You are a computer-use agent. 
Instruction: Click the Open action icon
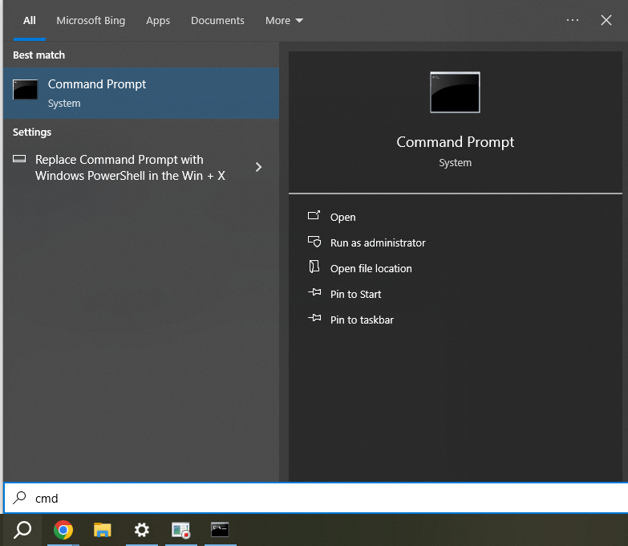314,216
